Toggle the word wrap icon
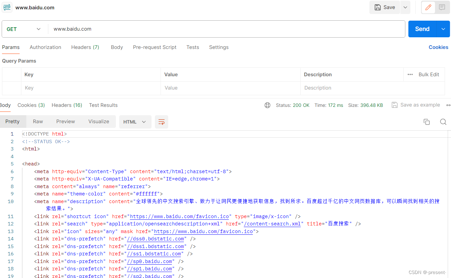The image size is (451, 278). (x=162, y=122)
